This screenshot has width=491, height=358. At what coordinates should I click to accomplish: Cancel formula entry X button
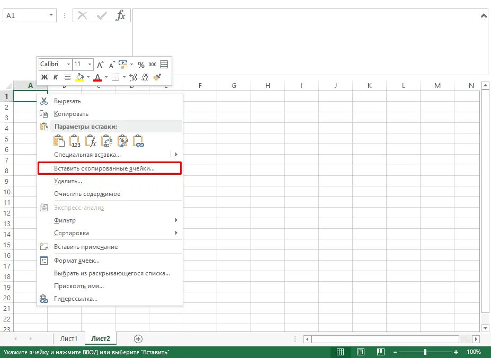click(82, 15)
